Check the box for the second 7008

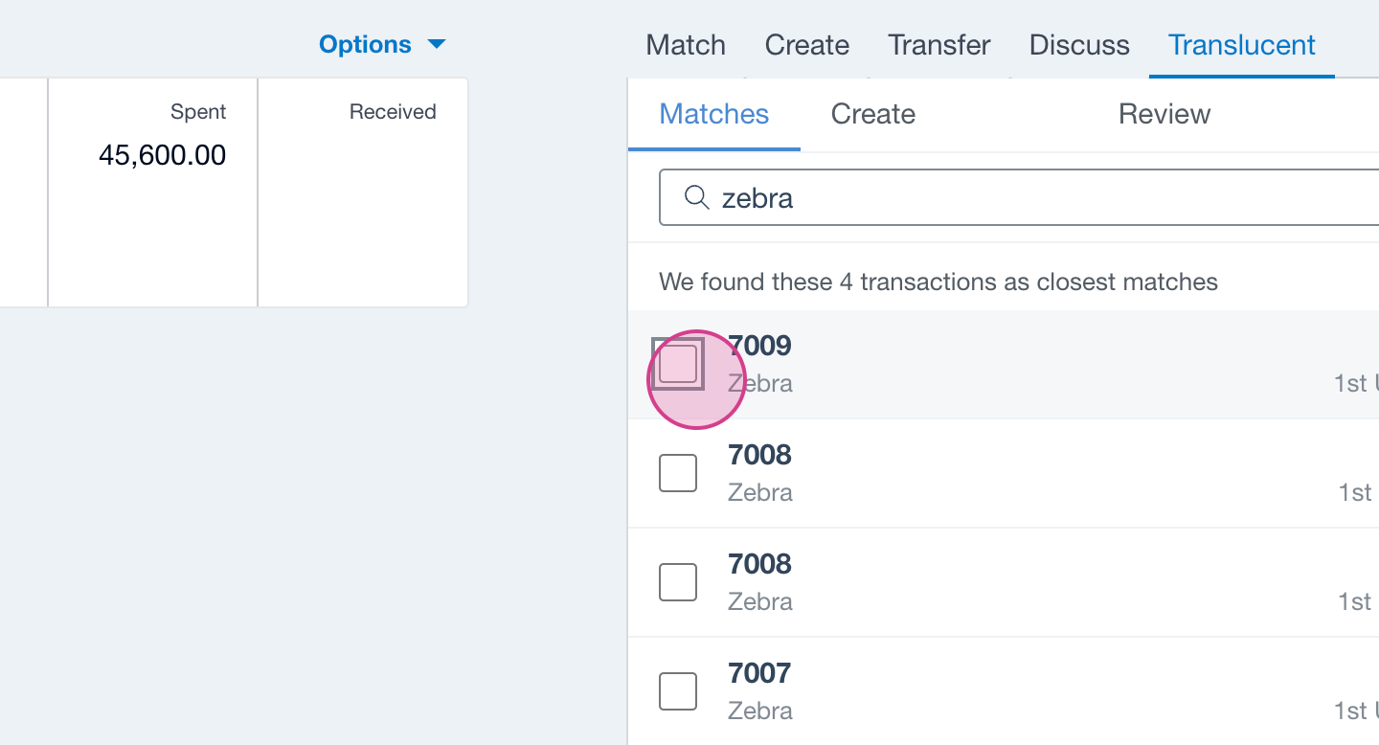pyautogui.click(x=678, y=582)
